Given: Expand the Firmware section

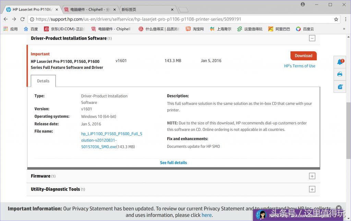Looking at the screenshot, I should click(312, 176).
